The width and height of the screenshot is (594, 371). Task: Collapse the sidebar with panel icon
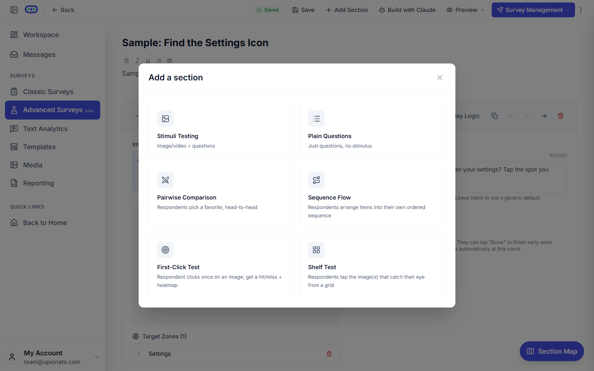[14, 10]
